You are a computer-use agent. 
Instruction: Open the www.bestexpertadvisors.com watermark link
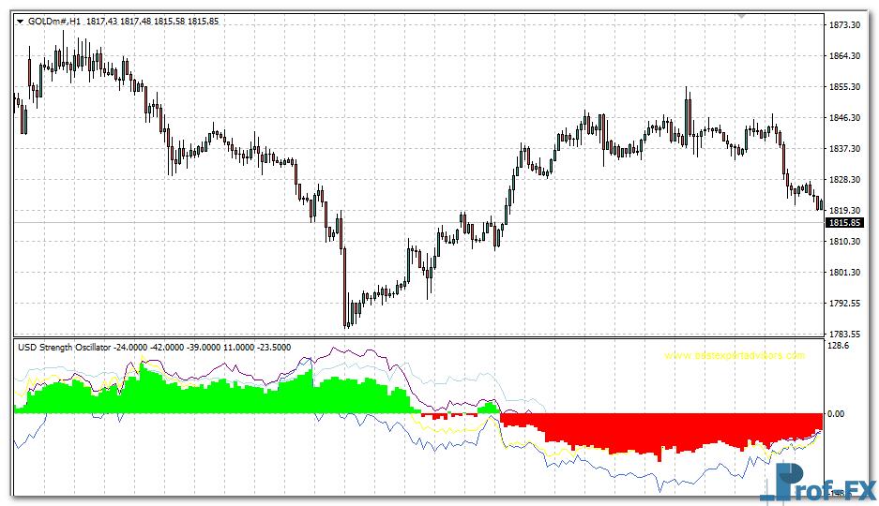coord(735,356)
